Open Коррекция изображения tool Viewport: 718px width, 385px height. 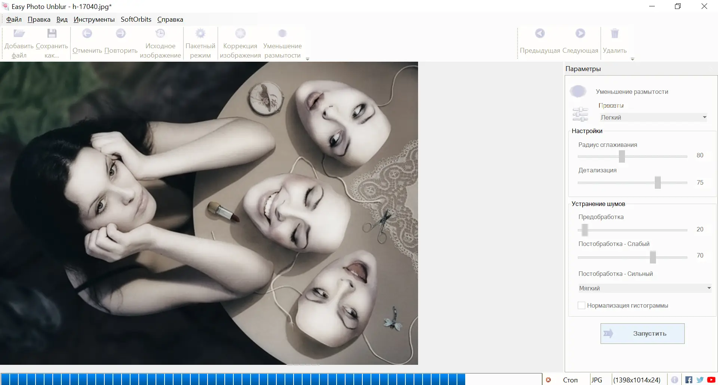pyautogui.click(x=240, y=34)
